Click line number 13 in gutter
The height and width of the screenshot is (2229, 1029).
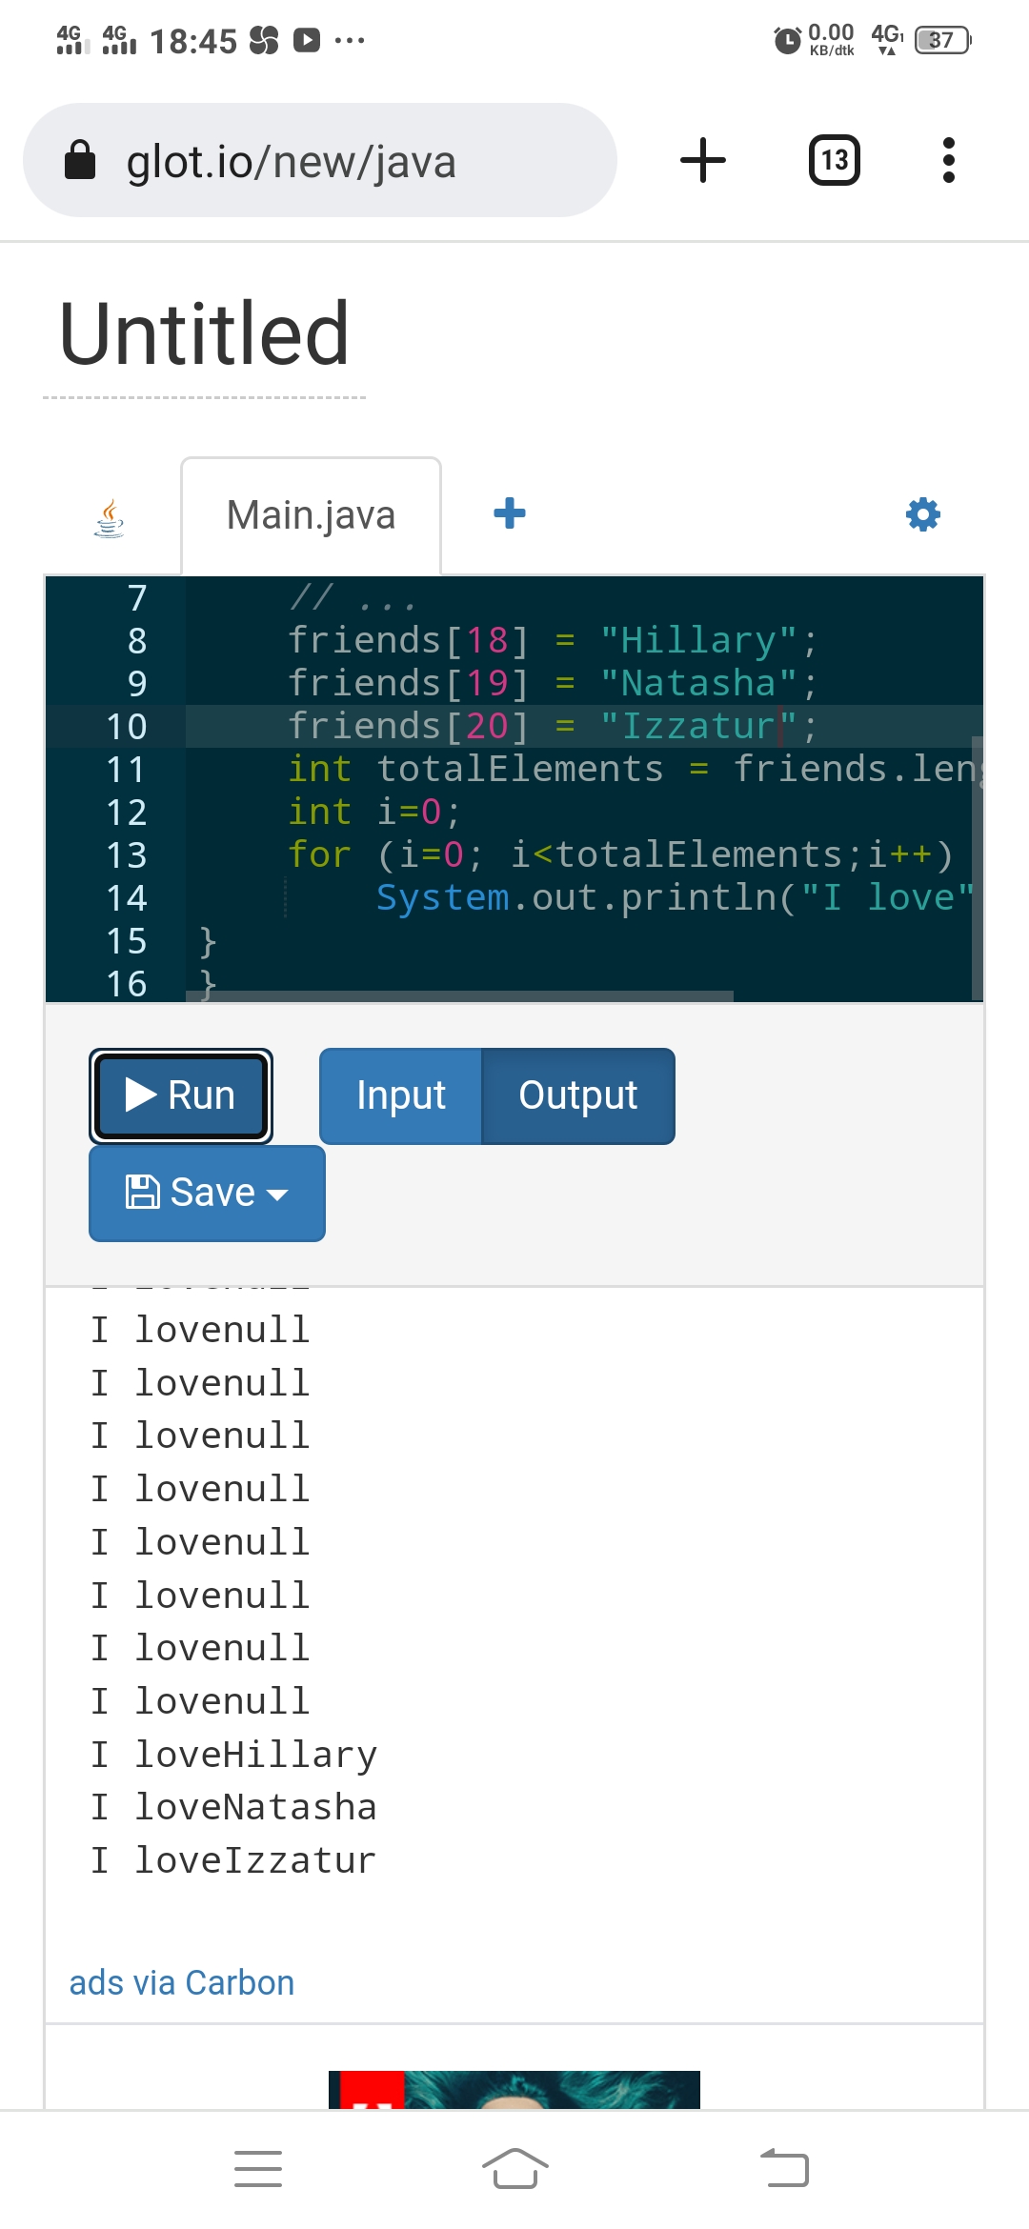click(127, 855)
